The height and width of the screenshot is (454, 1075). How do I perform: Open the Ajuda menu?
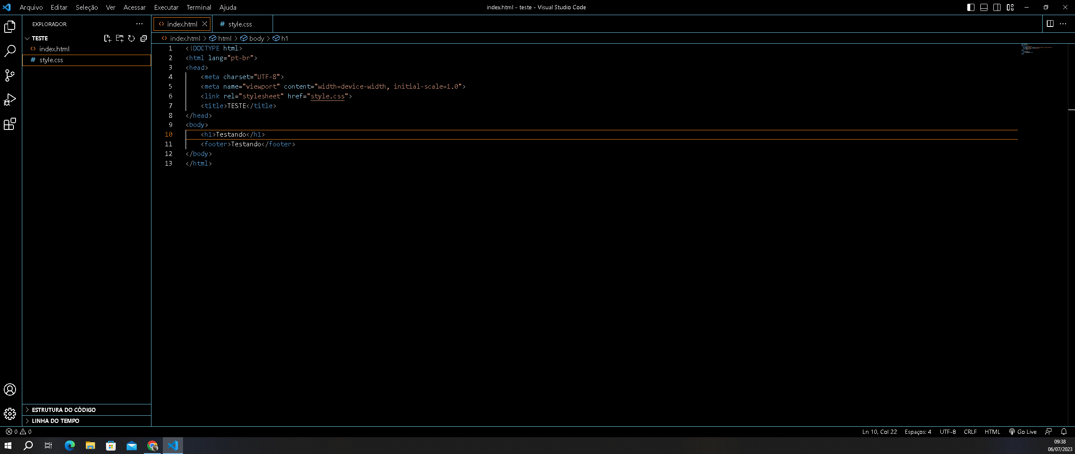point(228,7)
